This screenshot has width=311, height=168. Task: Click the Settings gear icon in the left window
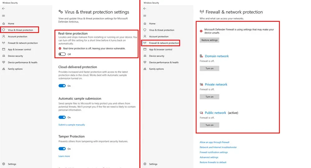pyautogui.click(x=3, y=164)
